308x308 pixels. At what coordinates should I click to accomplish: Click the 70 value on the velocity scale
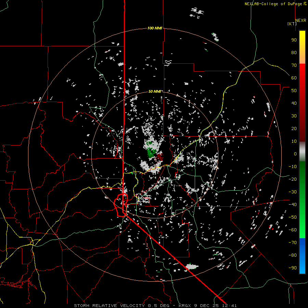click(x=294, y=65)
